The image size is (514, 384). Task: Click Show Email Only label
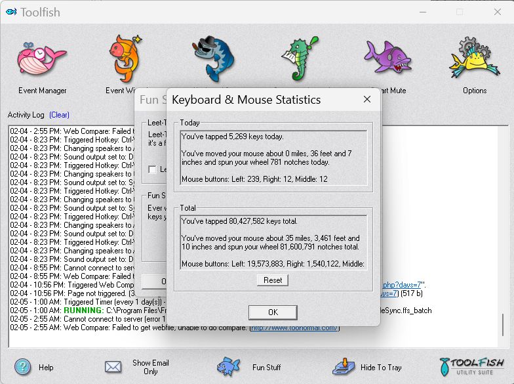click(151, 367)
